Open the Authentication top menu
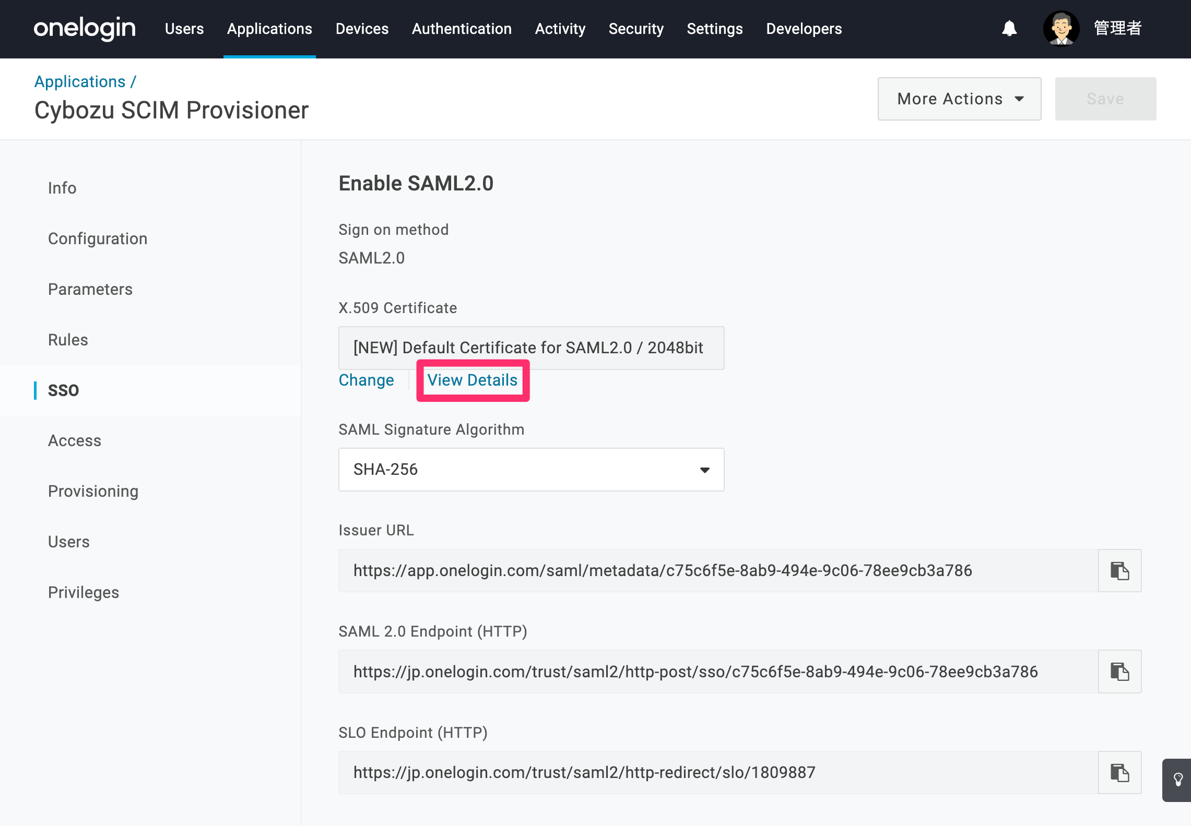Screen dimensions: 1191x826 [462, 29]
